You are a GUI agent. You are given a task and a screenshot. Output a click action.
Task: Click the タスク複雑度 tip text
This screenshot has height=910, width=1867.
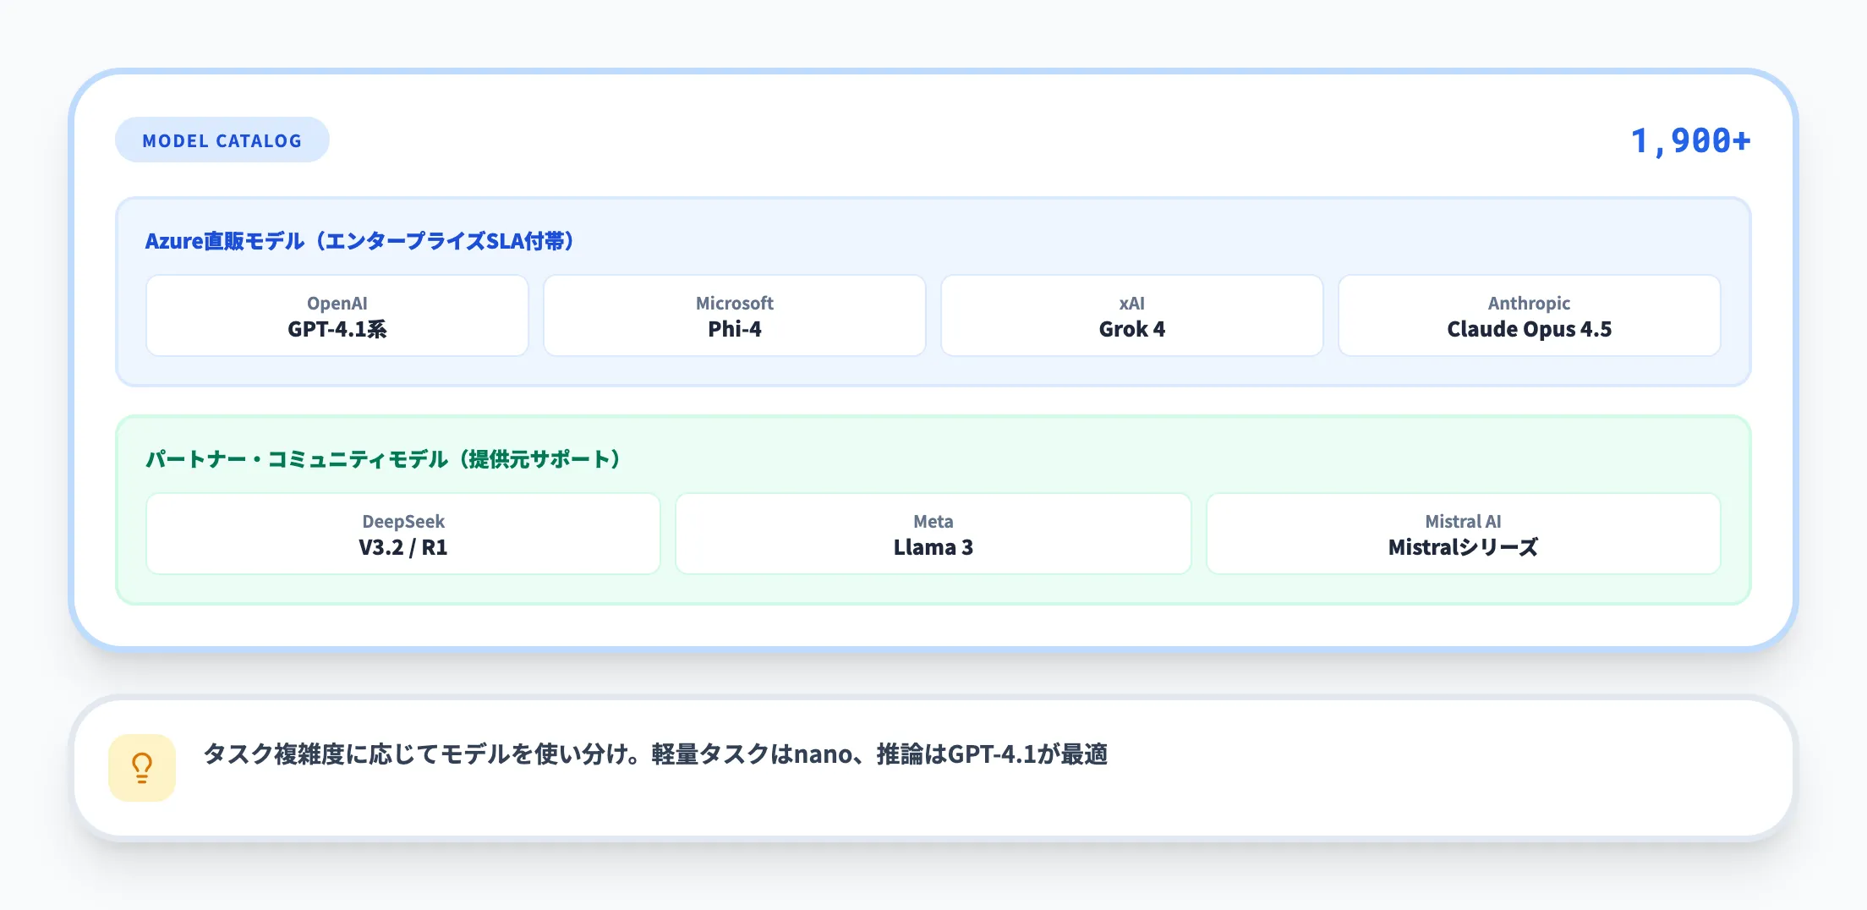(x=655, y=754)
